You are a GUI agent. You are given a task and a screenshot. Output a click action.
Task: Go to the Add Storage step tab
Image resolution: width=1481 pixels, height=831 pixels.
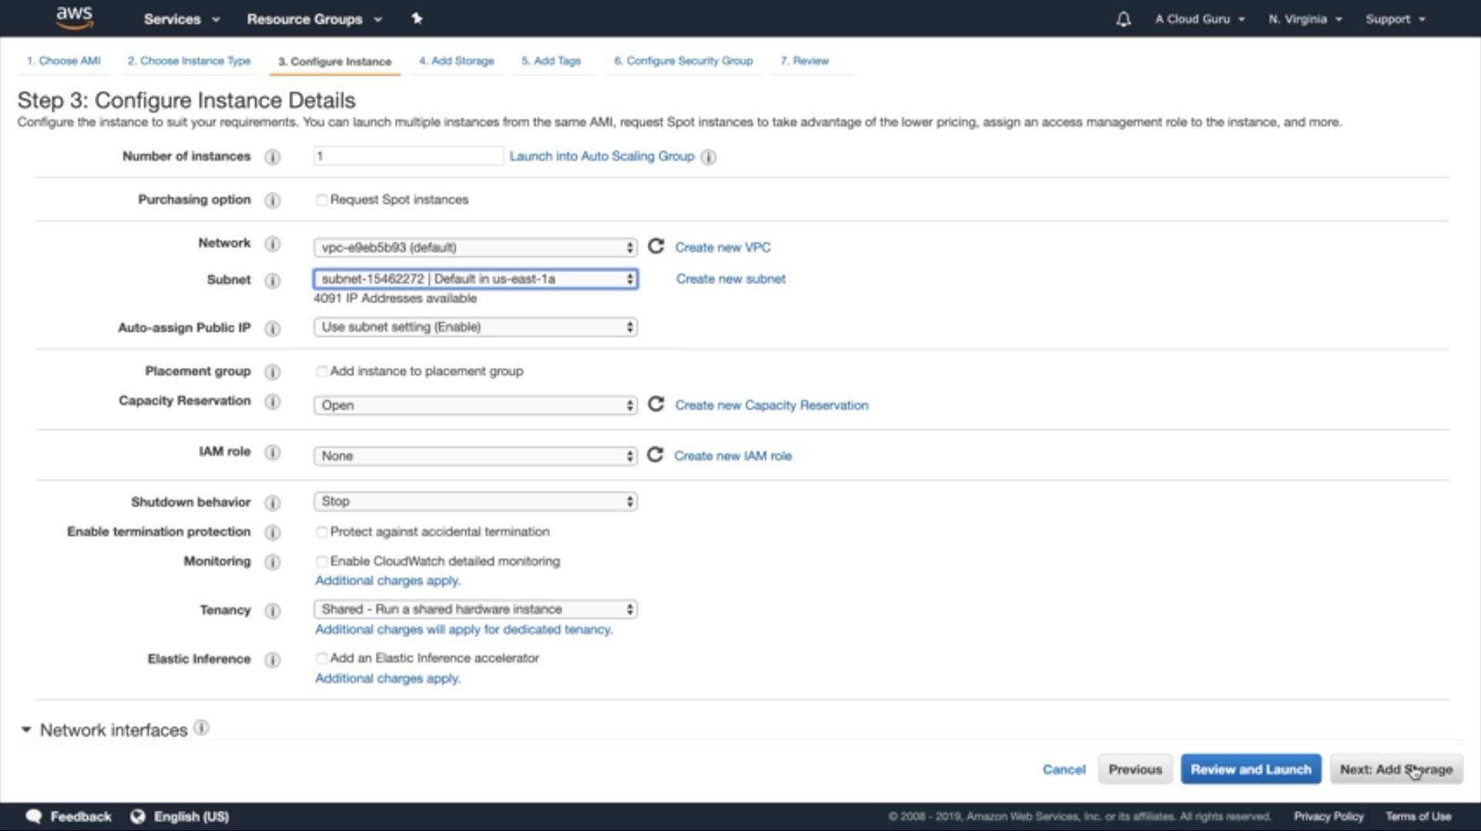pos(457,61)
